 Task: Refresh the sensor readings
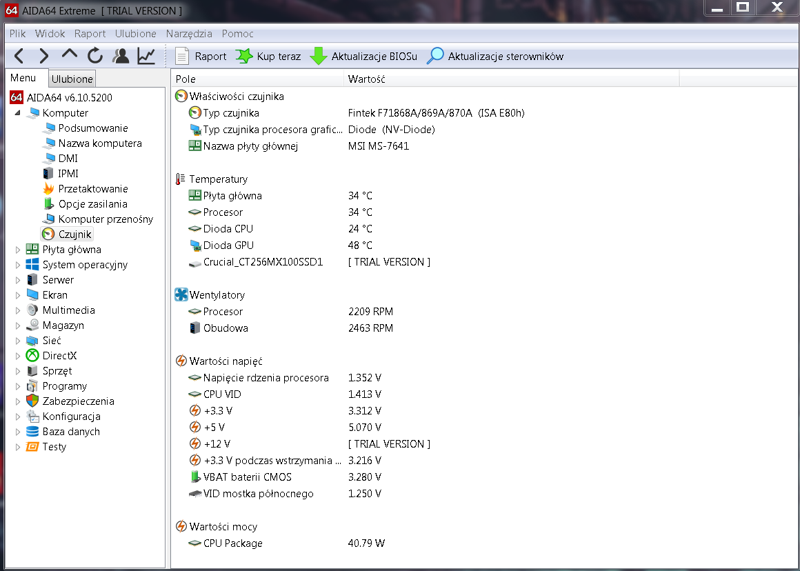pyautogui.click(x=95, y=56)
